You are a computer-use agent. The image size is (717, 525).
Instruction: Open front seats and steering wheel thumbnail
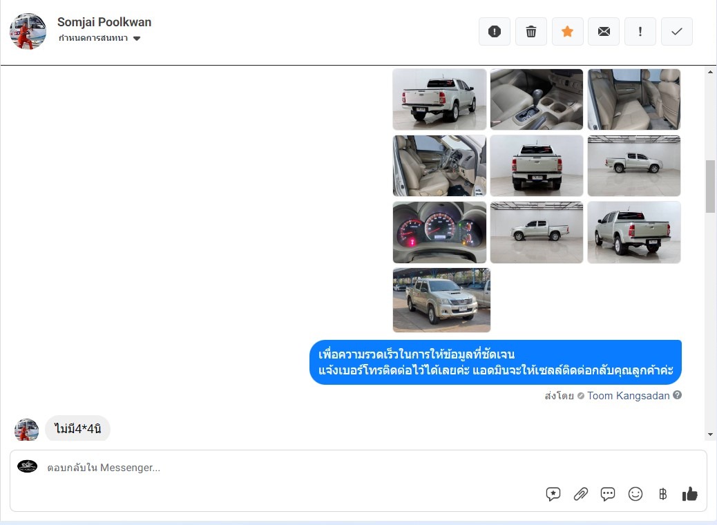click(x=439, y=166)
